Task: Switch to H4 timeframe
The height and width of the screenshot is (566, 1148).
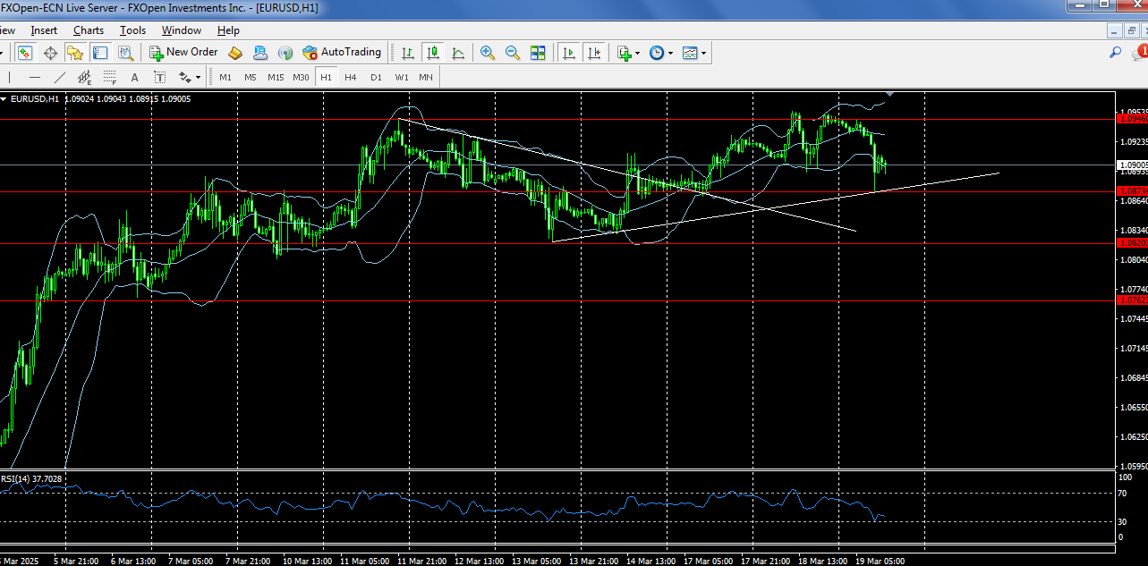Action: click(x=351, y=77)
